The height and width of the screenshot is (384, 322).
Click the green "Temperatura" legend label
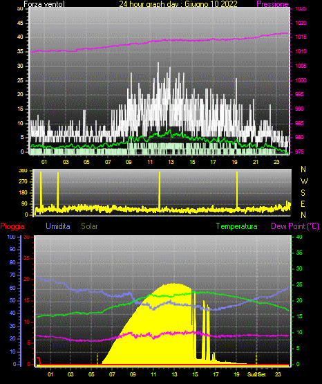pyautogui.click(x=236, y=226)
